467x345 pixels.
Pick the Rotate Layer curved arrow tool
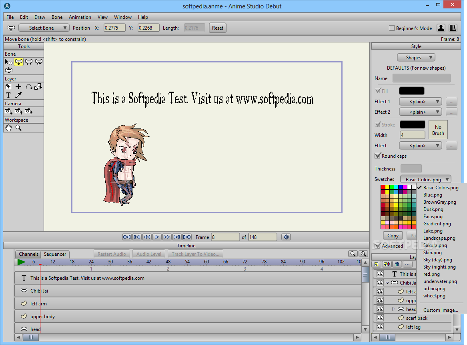29,86
